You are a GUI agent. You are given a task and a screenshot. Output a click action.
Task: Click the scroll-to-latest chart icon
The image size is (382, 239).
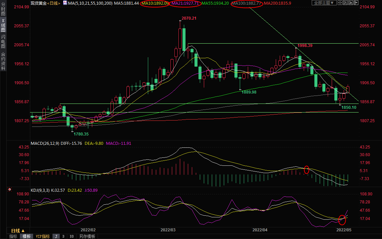pyautogui.click(x=356, y=3)
